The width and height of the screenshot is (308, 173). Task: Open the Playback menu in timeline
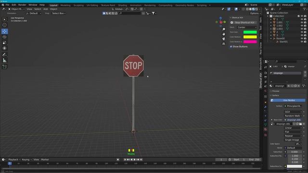[x=14, y=160]
